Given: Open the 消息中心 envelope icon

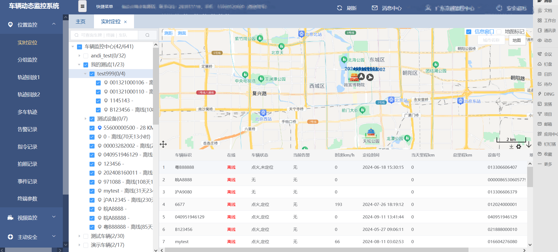Looking at the screenshot, I should (374, 8).
